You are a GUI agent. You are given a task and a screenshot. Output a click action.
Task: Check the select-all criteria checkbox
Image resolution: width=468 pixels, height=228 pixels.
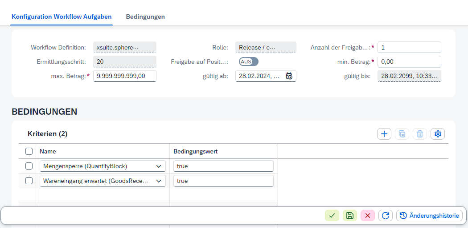[x=29, y=151]
